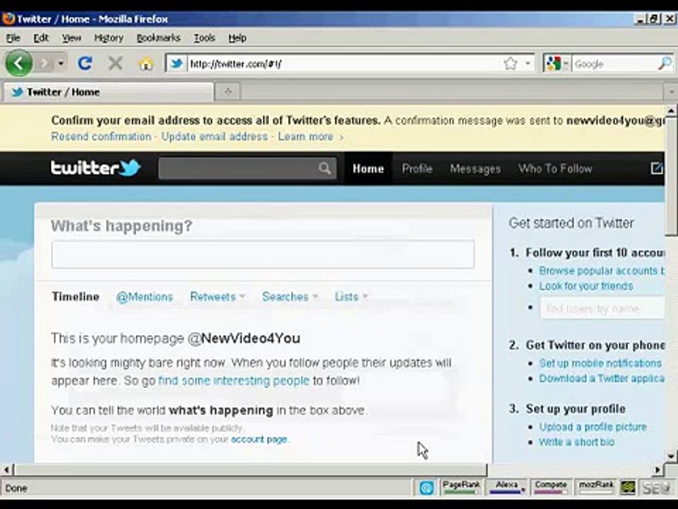Focus the Google search input field
The width and height of the screenshot is (678, 509).
pos(614,64)
